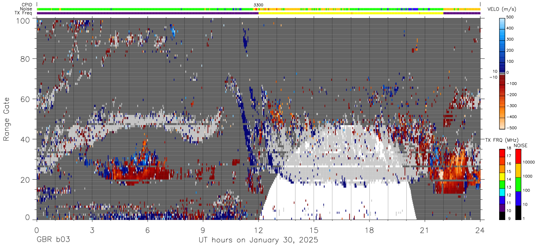Click the 10000 label on noise scale
Screen dimensions: 540x249
coord(530,162)
